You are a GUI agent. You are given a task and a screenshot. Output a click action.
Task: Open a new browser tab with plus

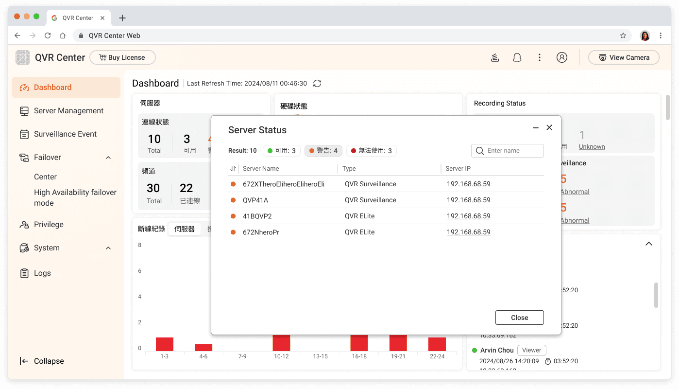point(122,18)
